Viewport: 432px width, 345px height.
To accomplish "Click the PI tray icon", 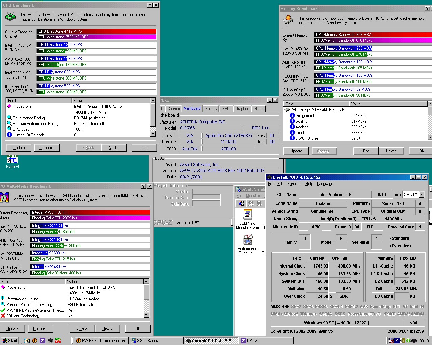I will (x=397, y=341).
